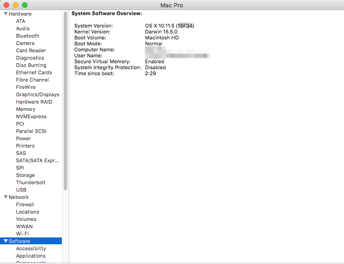Select Ethernet Cards entry
Viewport: 344px width, 264px height.
pyautogui.click(x=34, y=72)
